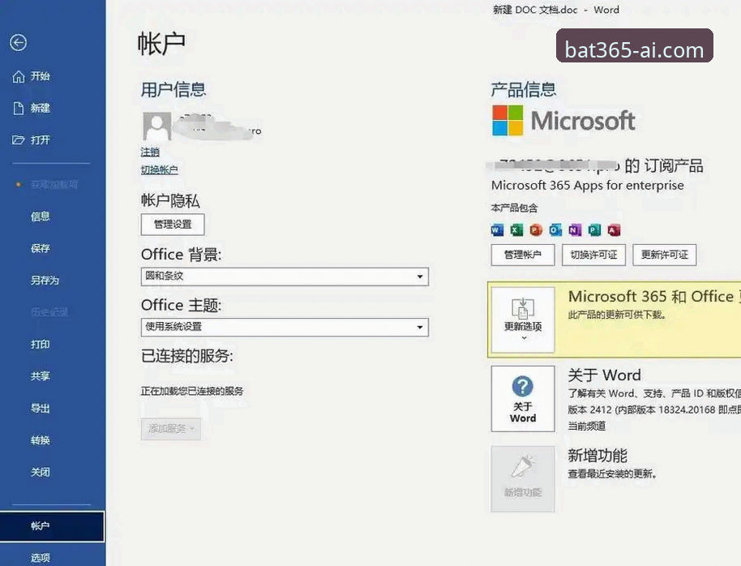Viewport: 741px width, 566px height.
Task: Expand the 更新选项 dropdown button
Action: pyautogui.click(x=523, y=319)
